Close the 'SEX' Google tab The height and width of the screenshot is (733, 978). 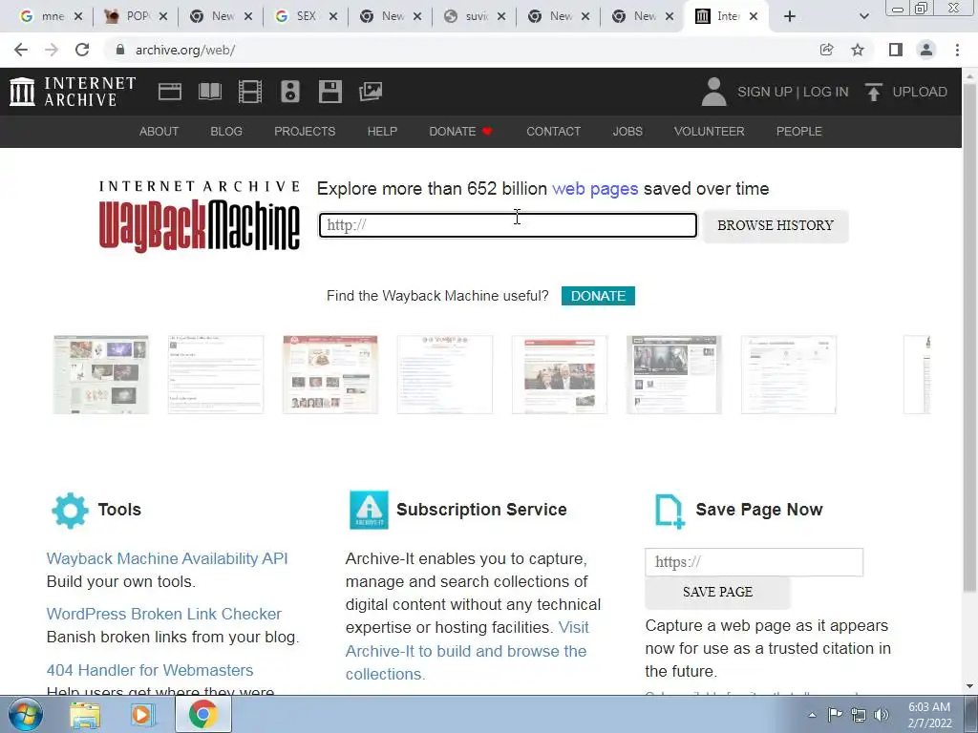(x=333, y=17)
